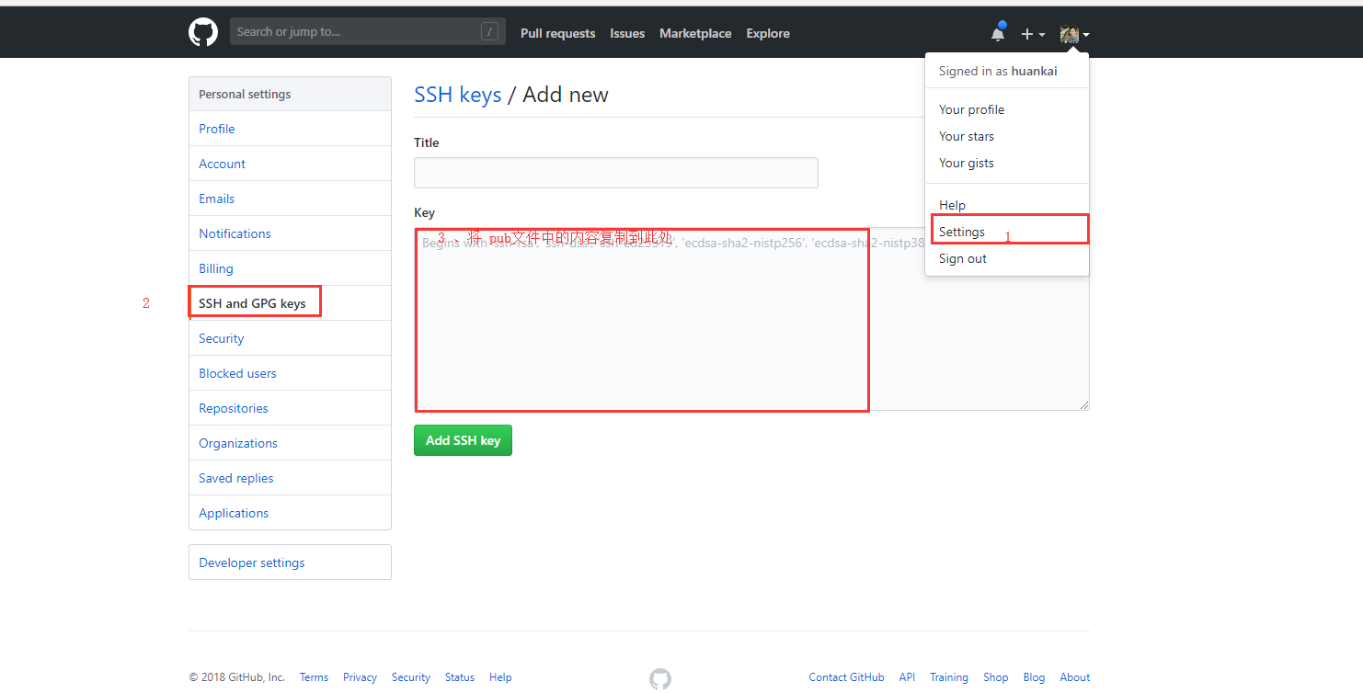Image resolution: width=1363 pixels, height=693 pixels.
Task: Open the API footer link
Action: [x=907, y=677]
